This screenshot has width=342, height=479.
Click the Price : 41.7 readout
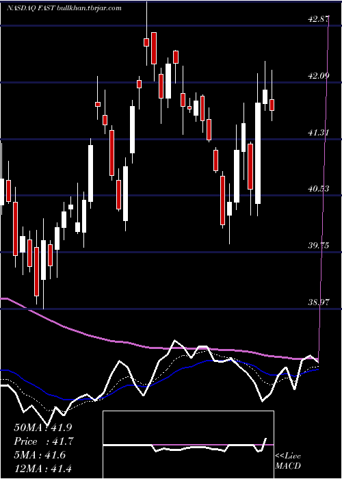(x=44, y=441)
